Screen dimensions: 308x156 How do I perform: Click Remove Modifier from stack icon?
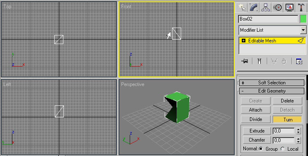tap(284, 61)
